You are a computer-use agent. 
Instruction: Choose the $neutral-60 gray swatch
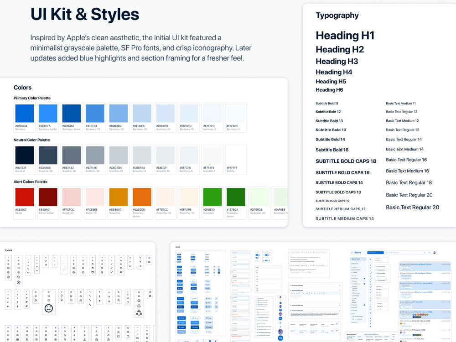tap(72, 155)
